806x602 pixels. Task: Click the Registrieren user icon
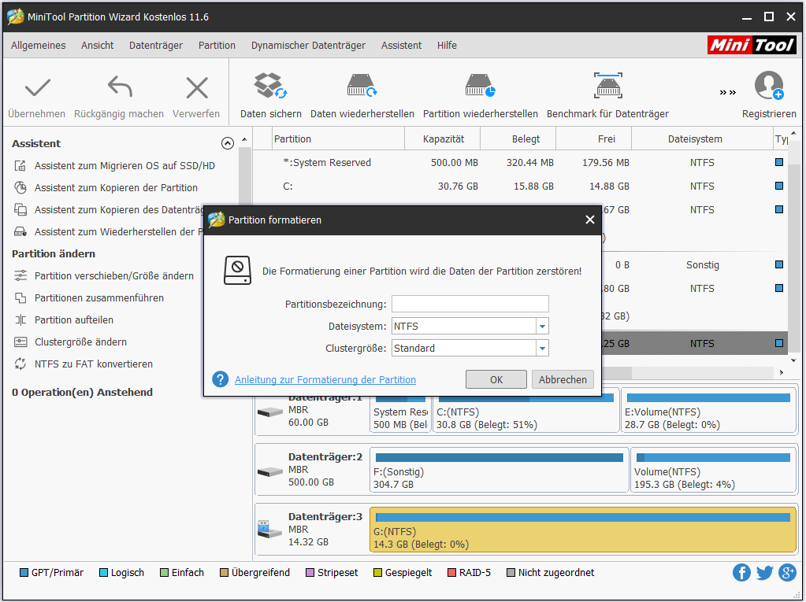coord(768,87)
